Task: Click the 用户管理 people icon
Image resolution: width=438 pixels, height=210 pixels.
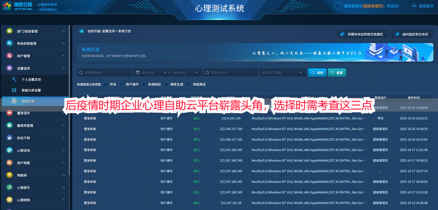Action: (x=9, y=56)
